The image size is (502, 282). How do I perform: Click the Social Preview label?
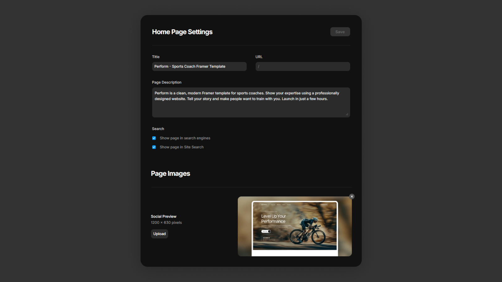click(163, 217)
